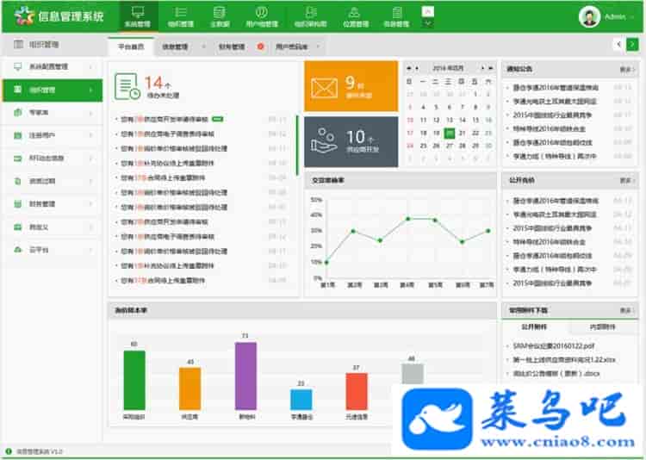Select date 11 in the calendar
The image size is (646, 460).
[x=423, y=120]
